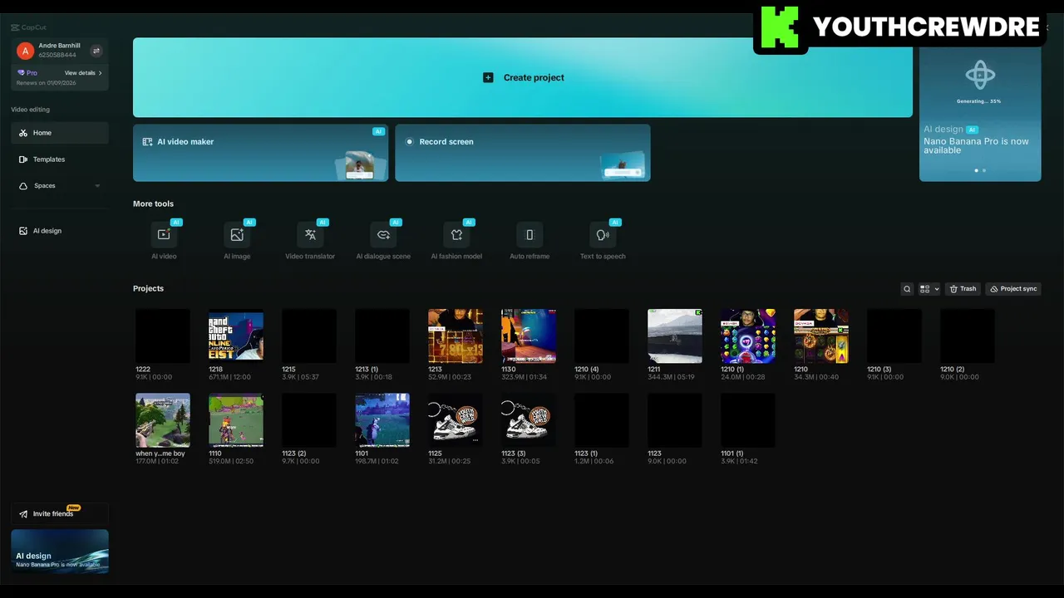Switch account using the swap icon
Image resolution: width=1064 pixels, height=598 pixels.
(96, 51)
